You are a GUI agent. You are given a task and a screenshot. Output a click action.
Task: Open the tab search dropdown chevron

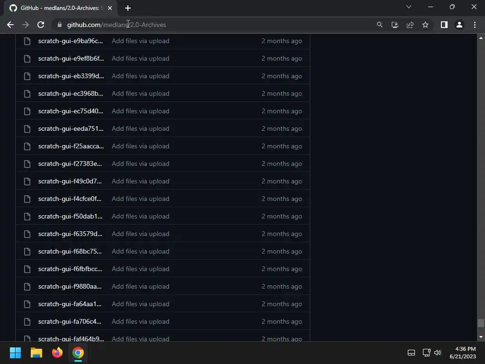[409, 7]
